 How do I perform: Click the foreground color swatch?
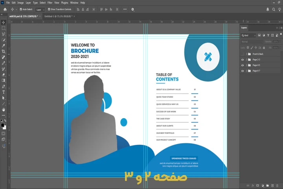2,125
